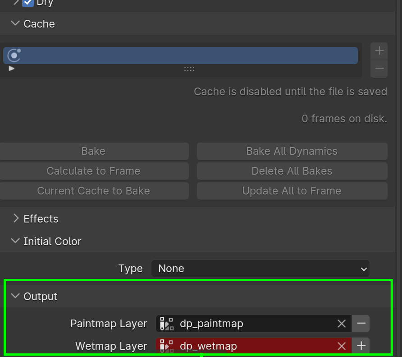
Task: Expand cache list disclosure triangle
Action: click(x=12, y=69)
